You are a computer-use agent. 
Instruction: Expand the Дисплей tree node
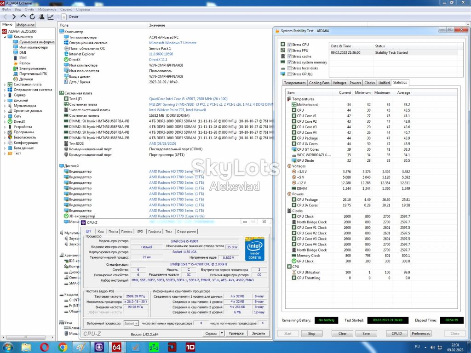[5, 101]
